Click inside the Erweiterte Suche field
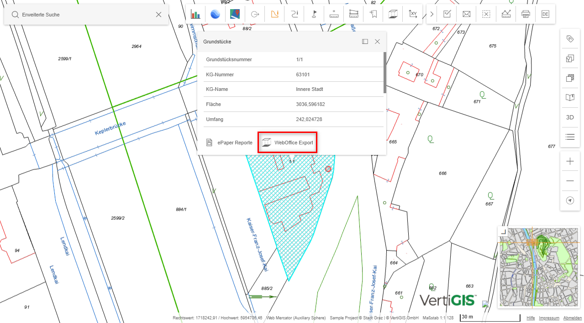Screen dimensions: 584x323 pos(82,14)
